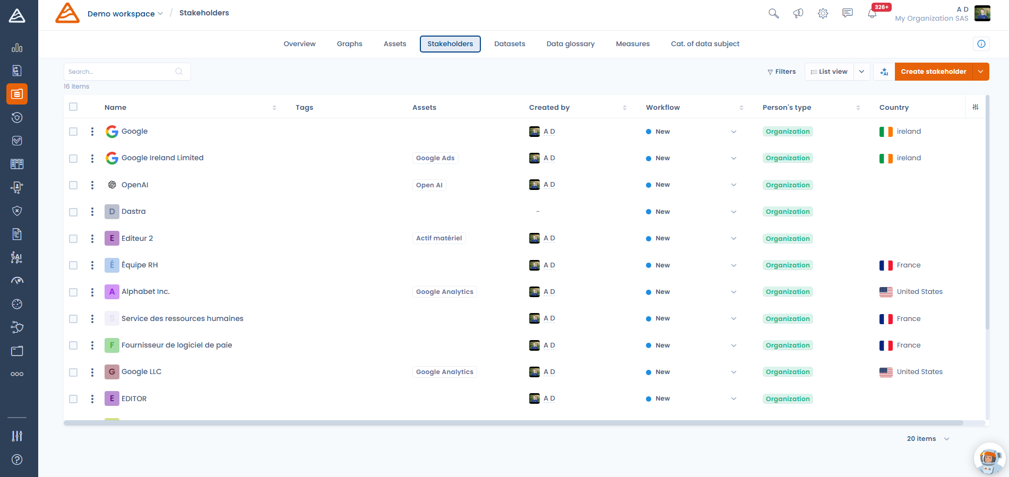This screenshot has width=1009, height=477.
Task: Switch to the Data glossary tab
Action: point(571,44)
